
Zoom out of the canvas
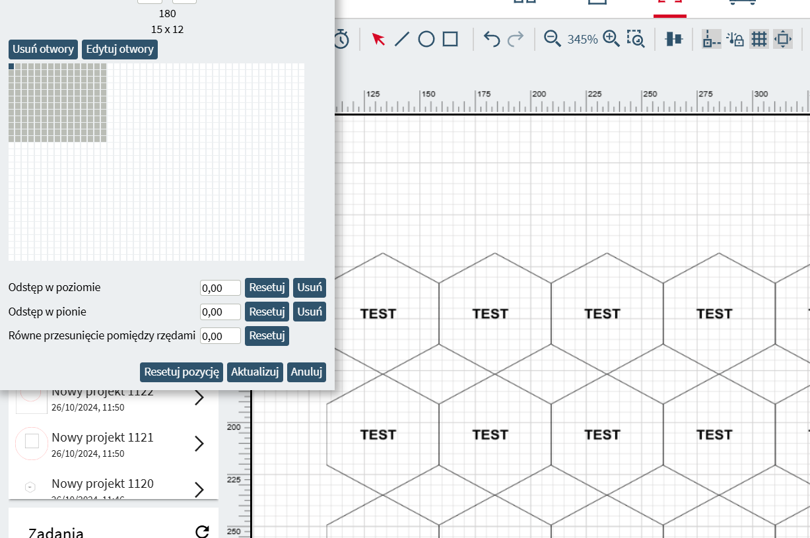[x=552, y=38]
